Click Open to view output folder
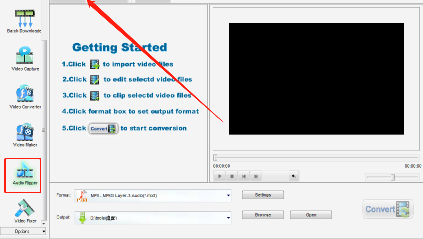Image resolution: width=423 pixels, height=239 pixels. (x=311, y=215)
